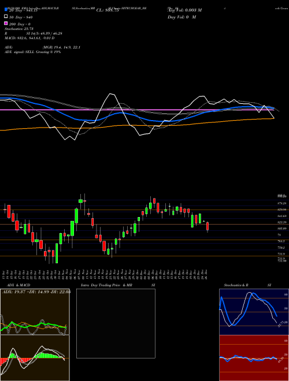289x381 pixels.
Task: Click the '26 Dec' date axis label
Action: point(206,274)
